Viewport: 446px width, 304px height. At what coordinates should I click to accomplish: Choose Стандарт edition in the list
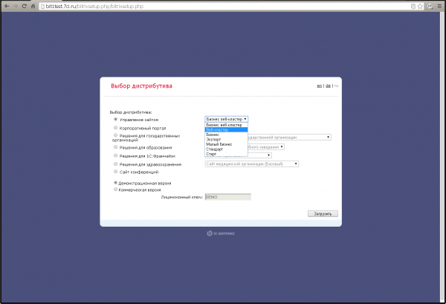tap(227, 149)
